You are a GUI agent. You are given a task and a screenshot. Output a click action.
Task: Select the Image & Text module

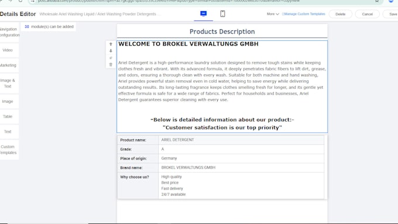click(9, 83)
